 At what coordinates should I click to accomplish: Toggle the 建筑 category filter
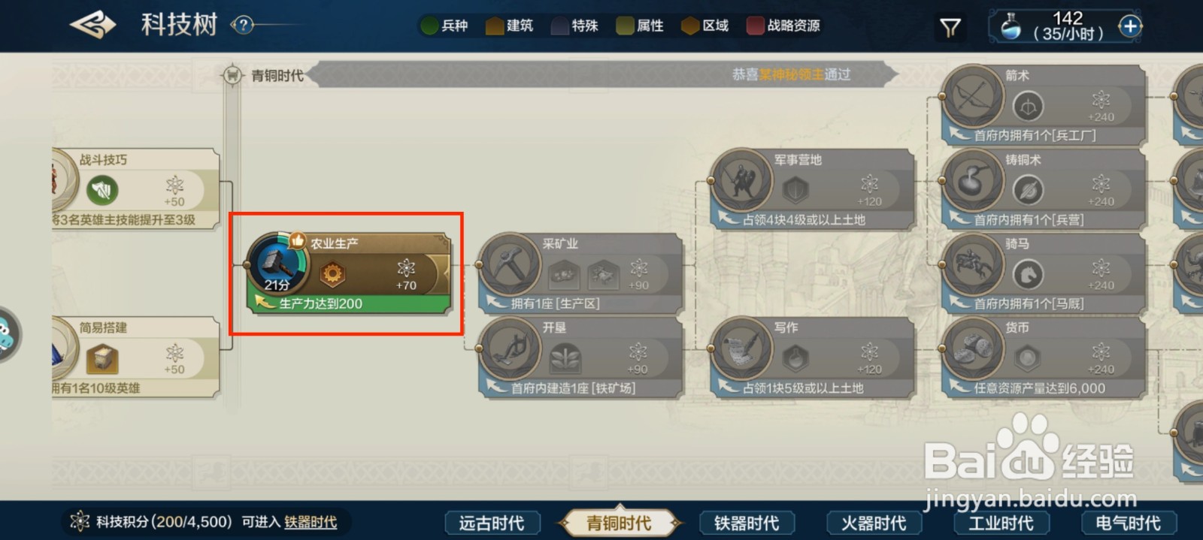(x=510, y=26)
